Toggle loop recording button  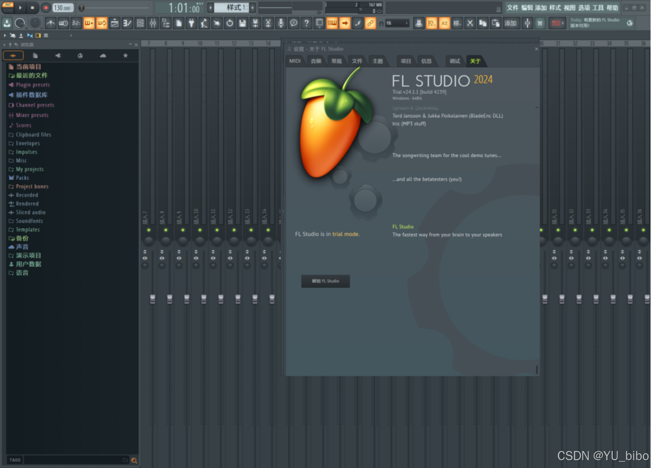[102, 23]
